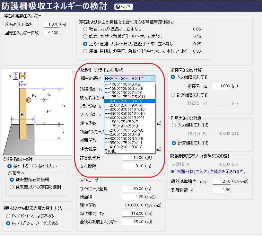
Task: Collapse the 鋼材の選択 dropdown arrow
Action: click(x=152, y=78)
